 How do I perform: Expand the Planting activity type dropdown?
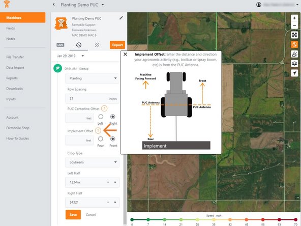[x=115, y=78]
